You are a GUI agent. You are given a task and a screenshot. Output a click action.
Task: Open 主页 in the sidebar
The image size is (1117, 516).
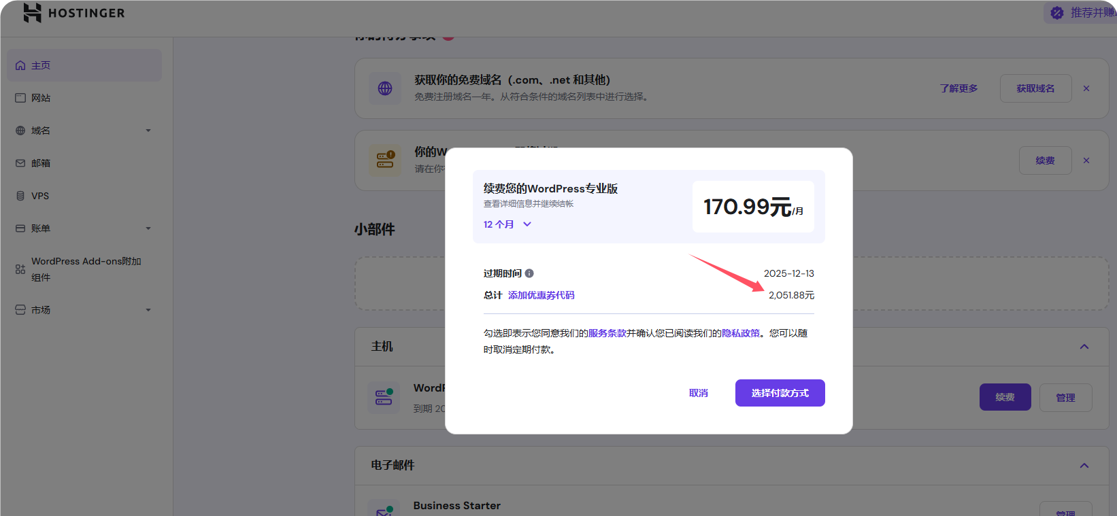coord(84,65)
